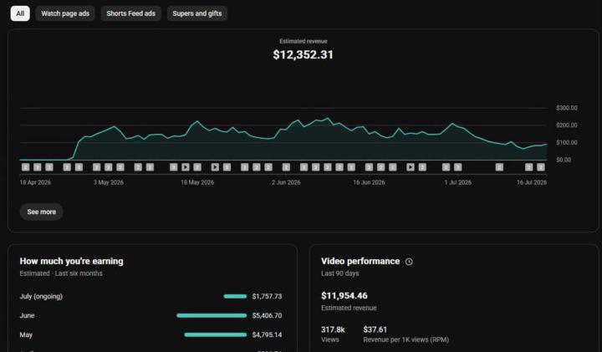Click the $300.00 axis label

(567, 108)
